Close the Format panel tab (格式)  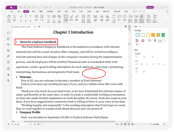(140, 26)
